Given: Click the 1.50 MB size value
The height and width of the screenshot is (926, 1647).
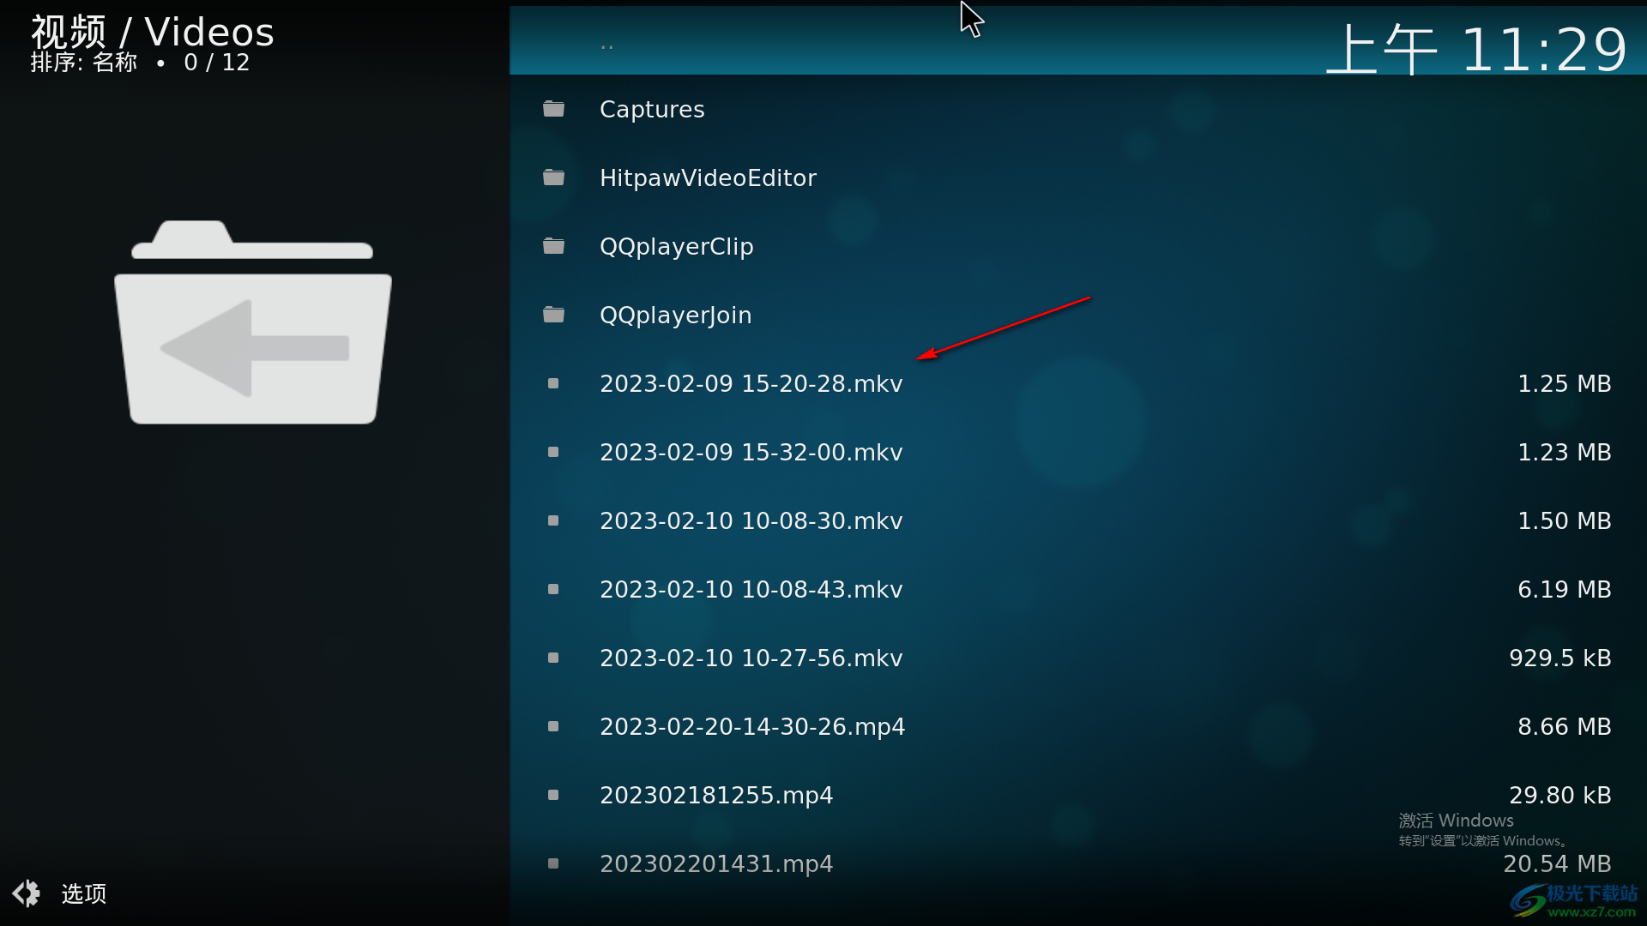Looking at the screenshot, I should [x=1564, y=520].
